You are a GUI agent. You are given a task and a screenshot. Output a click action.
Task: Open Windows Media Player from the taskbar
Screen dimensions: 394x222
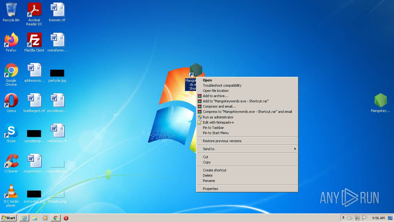[x=45, y=218]
